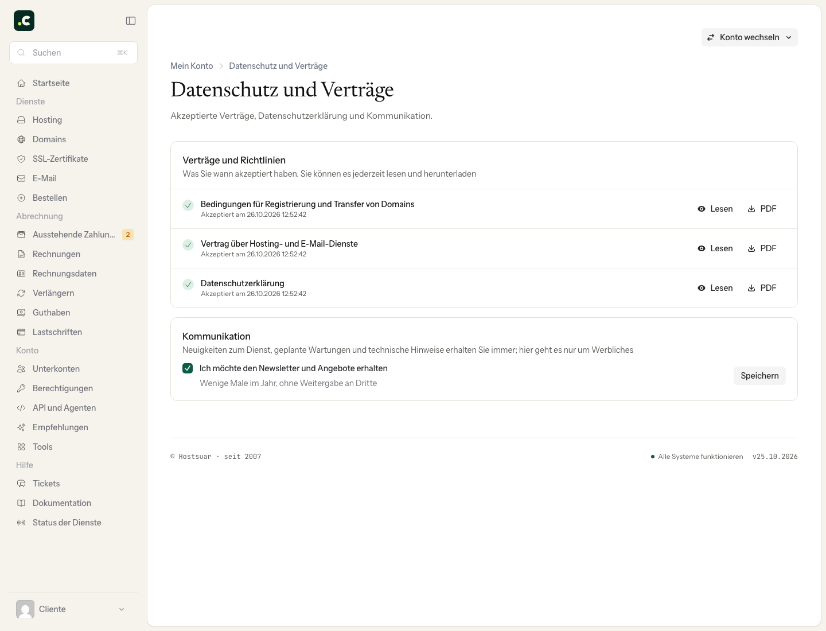826x631 pixels.
Task: Download PDF of the Domains terms
Action: [762, 209]
